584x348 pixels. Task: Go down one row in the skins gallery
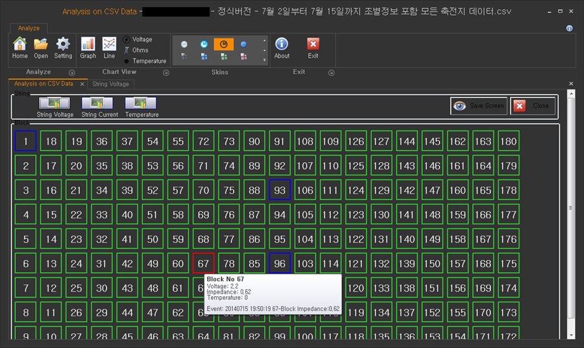point(265,50)
